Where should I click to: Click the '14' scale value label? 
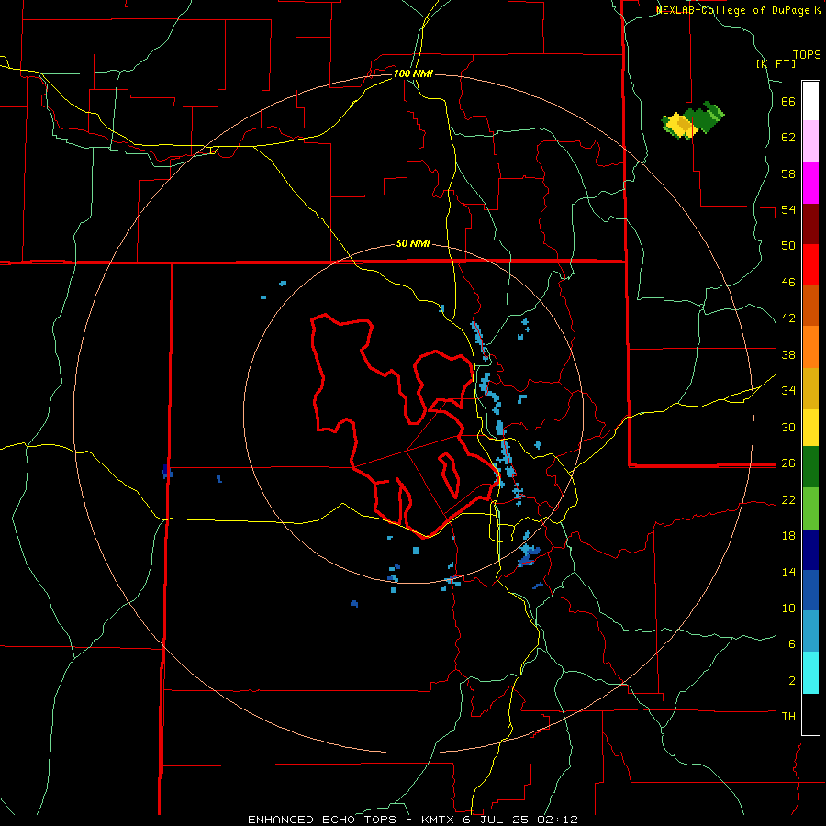click(x=788, y=572)
